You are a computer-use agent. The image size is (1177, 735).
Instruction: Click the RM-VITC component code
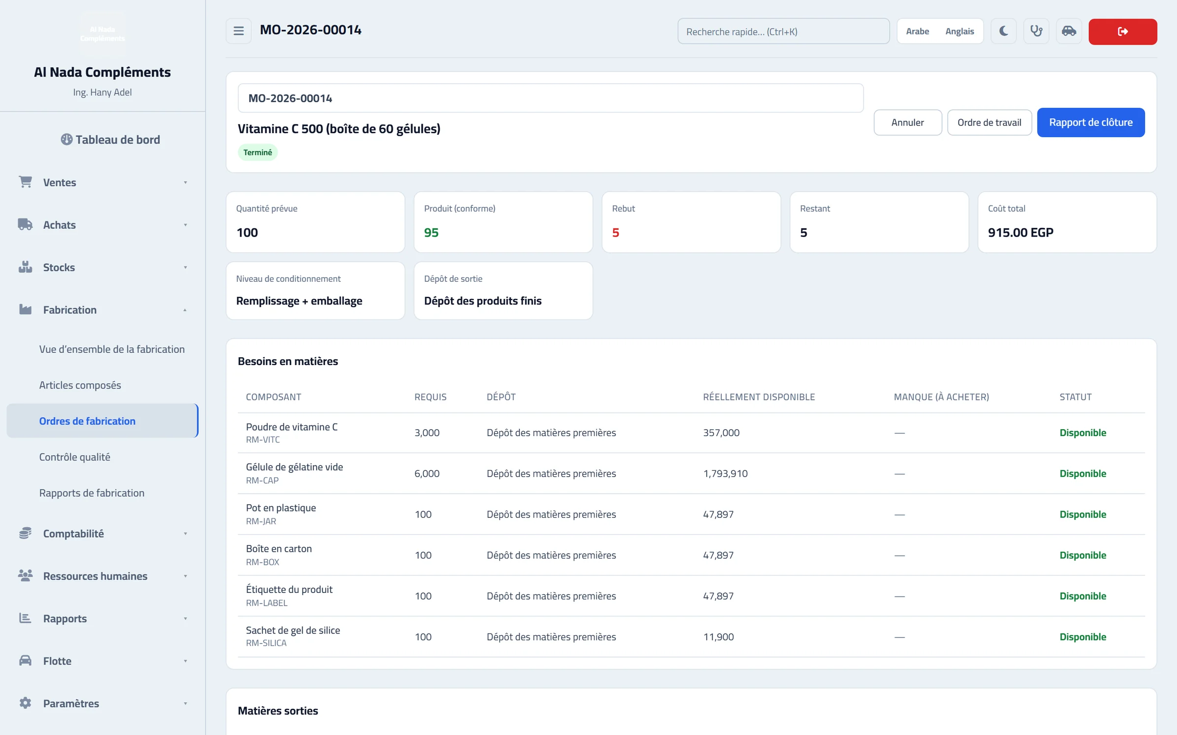[263, 440]
